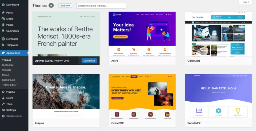Click the Elementor circle icon
This screenshot has width=256, height=131.
(x=3, y=39)
